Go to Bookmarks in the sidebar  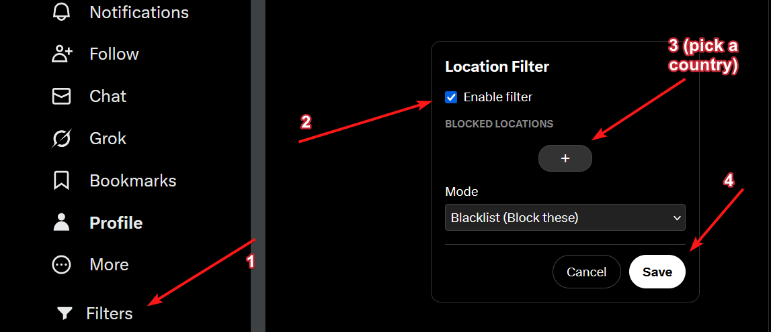(x=132, y=180)
